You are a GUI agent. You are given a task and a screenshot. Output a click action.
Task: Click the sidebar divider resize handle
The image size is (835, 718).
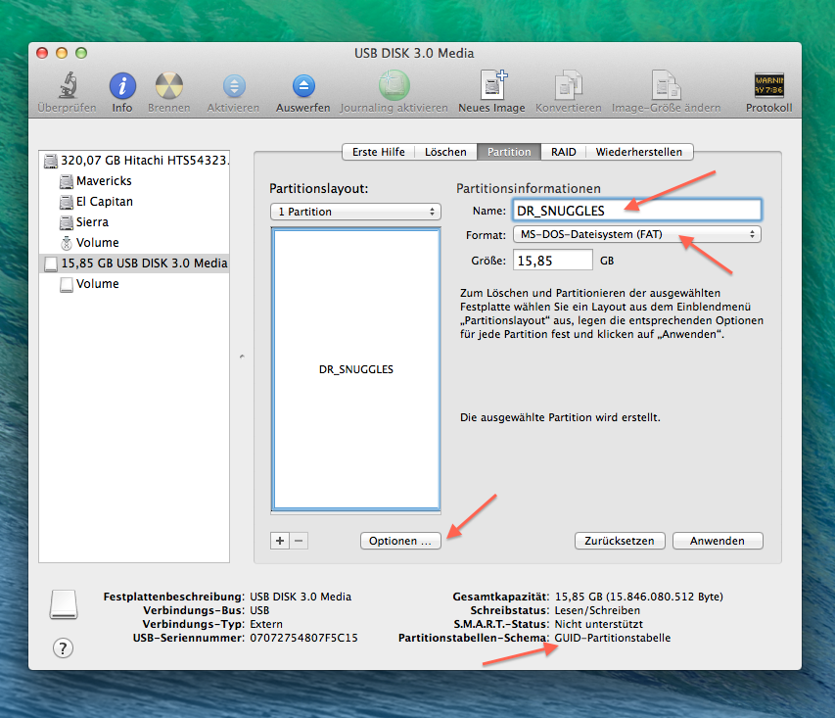pos(242,357)
